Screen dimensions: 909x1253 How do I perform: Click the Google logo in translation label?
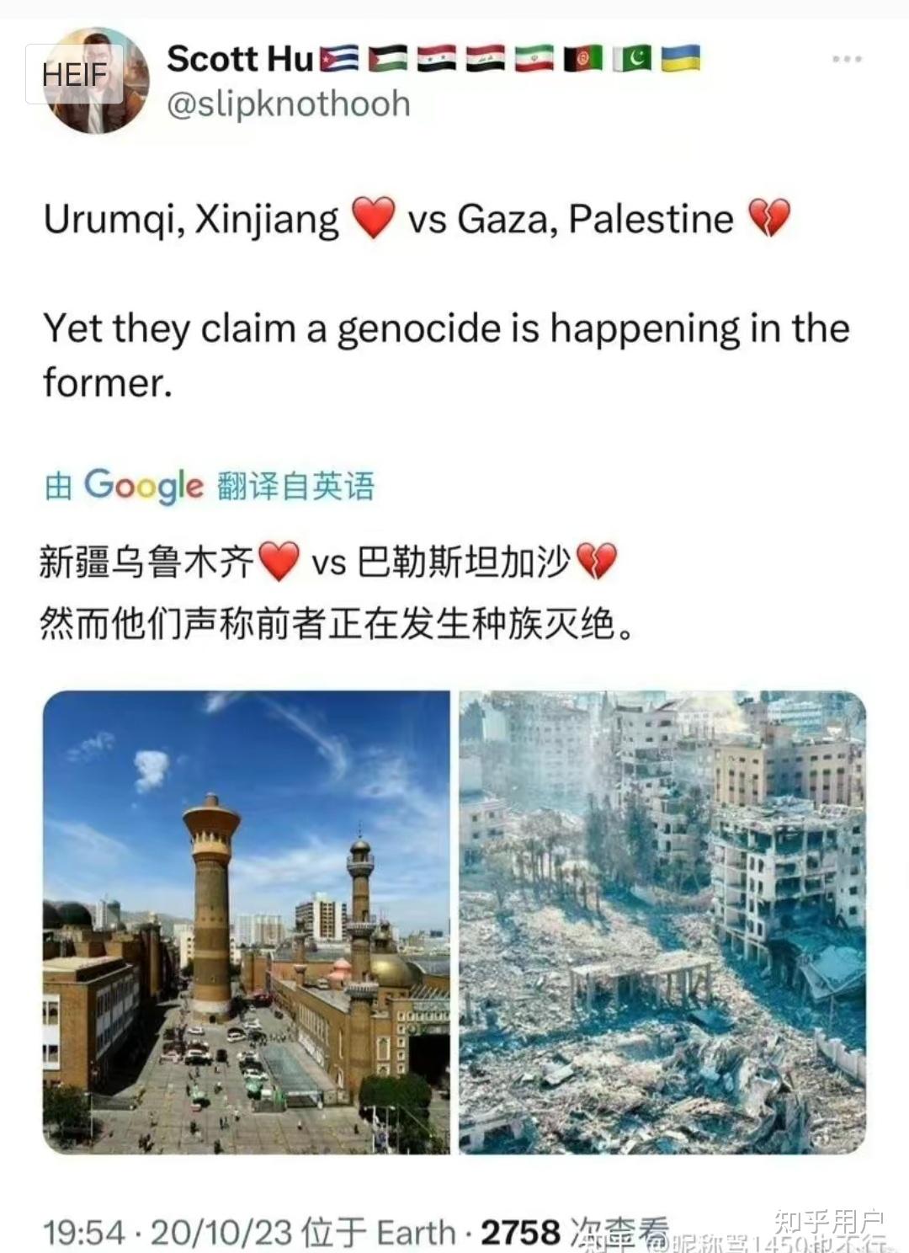(x=144, y=485)
